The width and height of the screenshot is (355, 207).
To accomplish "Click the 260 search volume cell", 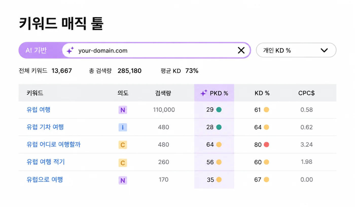I will [164, 162].
